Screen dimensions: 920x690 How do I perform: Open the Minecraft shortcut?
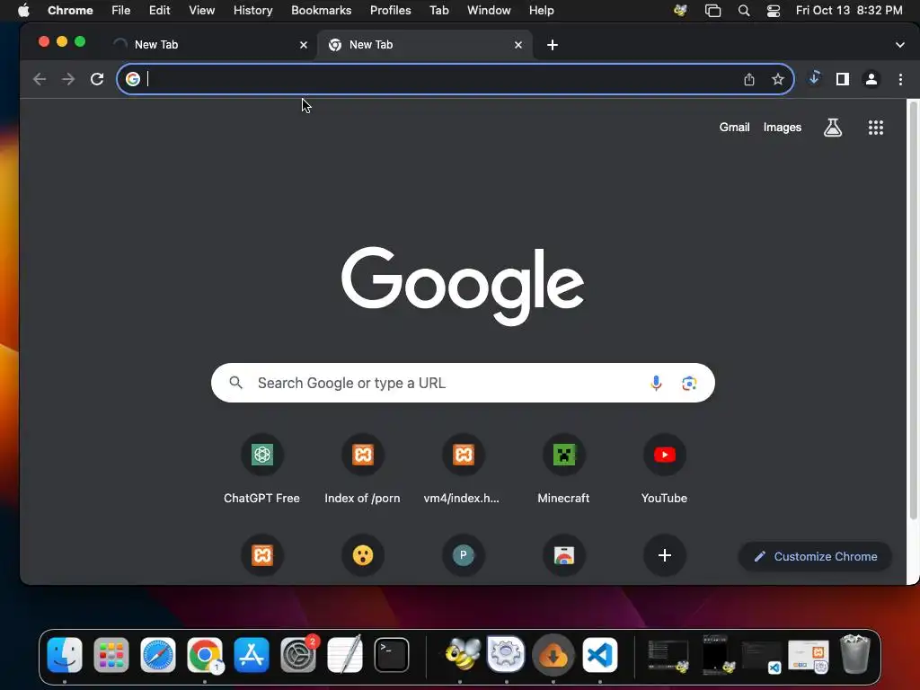(x=563, y=469)
